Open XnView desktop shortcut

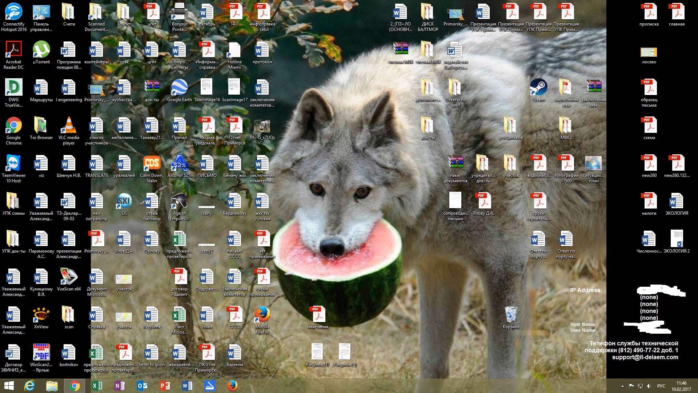pyautogui.click(x=41, y=315)
